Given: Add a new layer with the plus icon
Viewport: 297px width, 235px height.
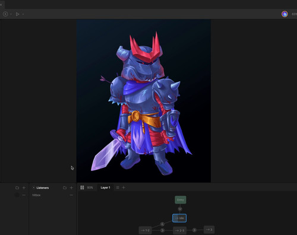Looking at the screenshot, I should (x=124, y=188).
